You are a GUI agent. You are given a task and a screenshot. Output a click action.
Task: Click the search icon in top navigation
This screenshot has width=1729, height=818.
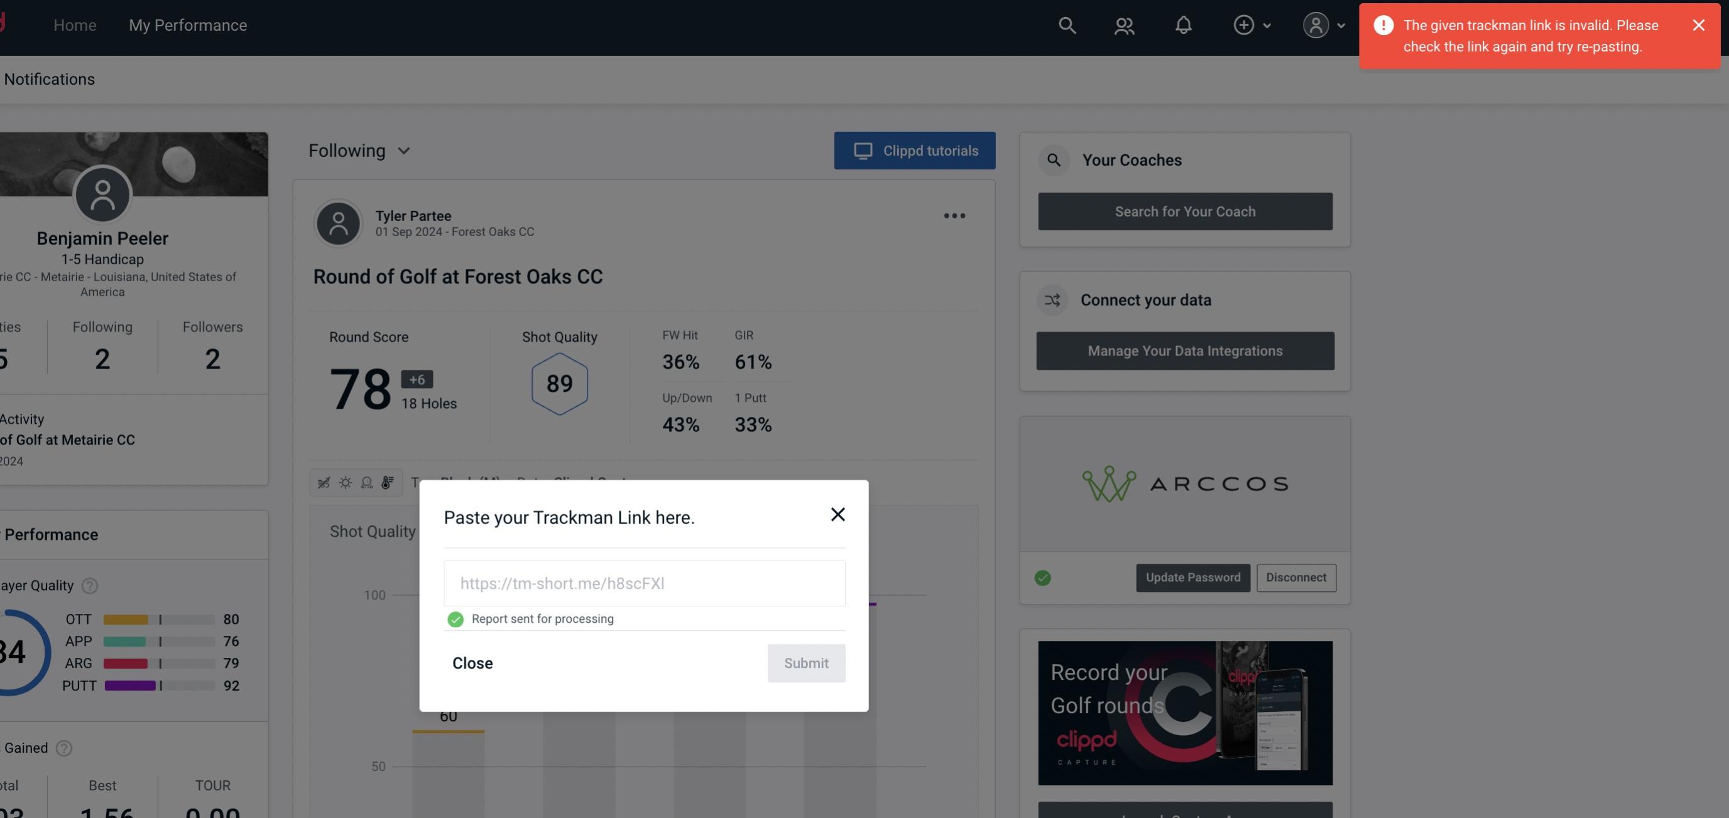pos(1066,24)
